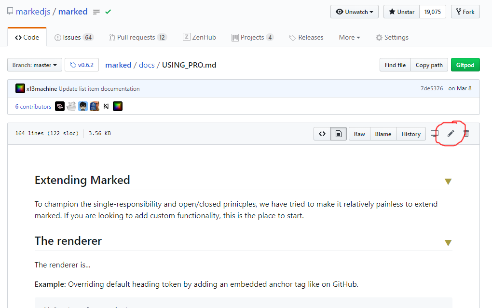The height and width of the screenshot is (308, 492).
Task: Click the commit hash 7de5376
Action: click(432, 88)
